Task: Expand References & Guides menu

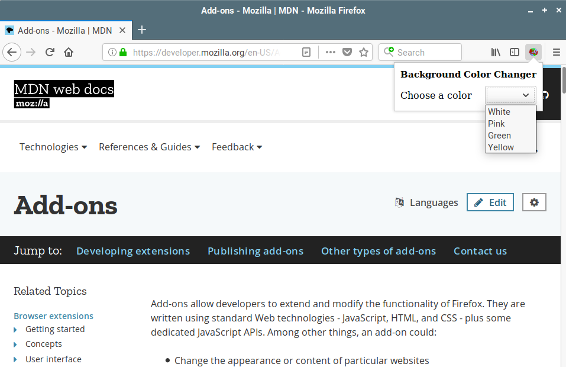Action: [x=150, y=147]
